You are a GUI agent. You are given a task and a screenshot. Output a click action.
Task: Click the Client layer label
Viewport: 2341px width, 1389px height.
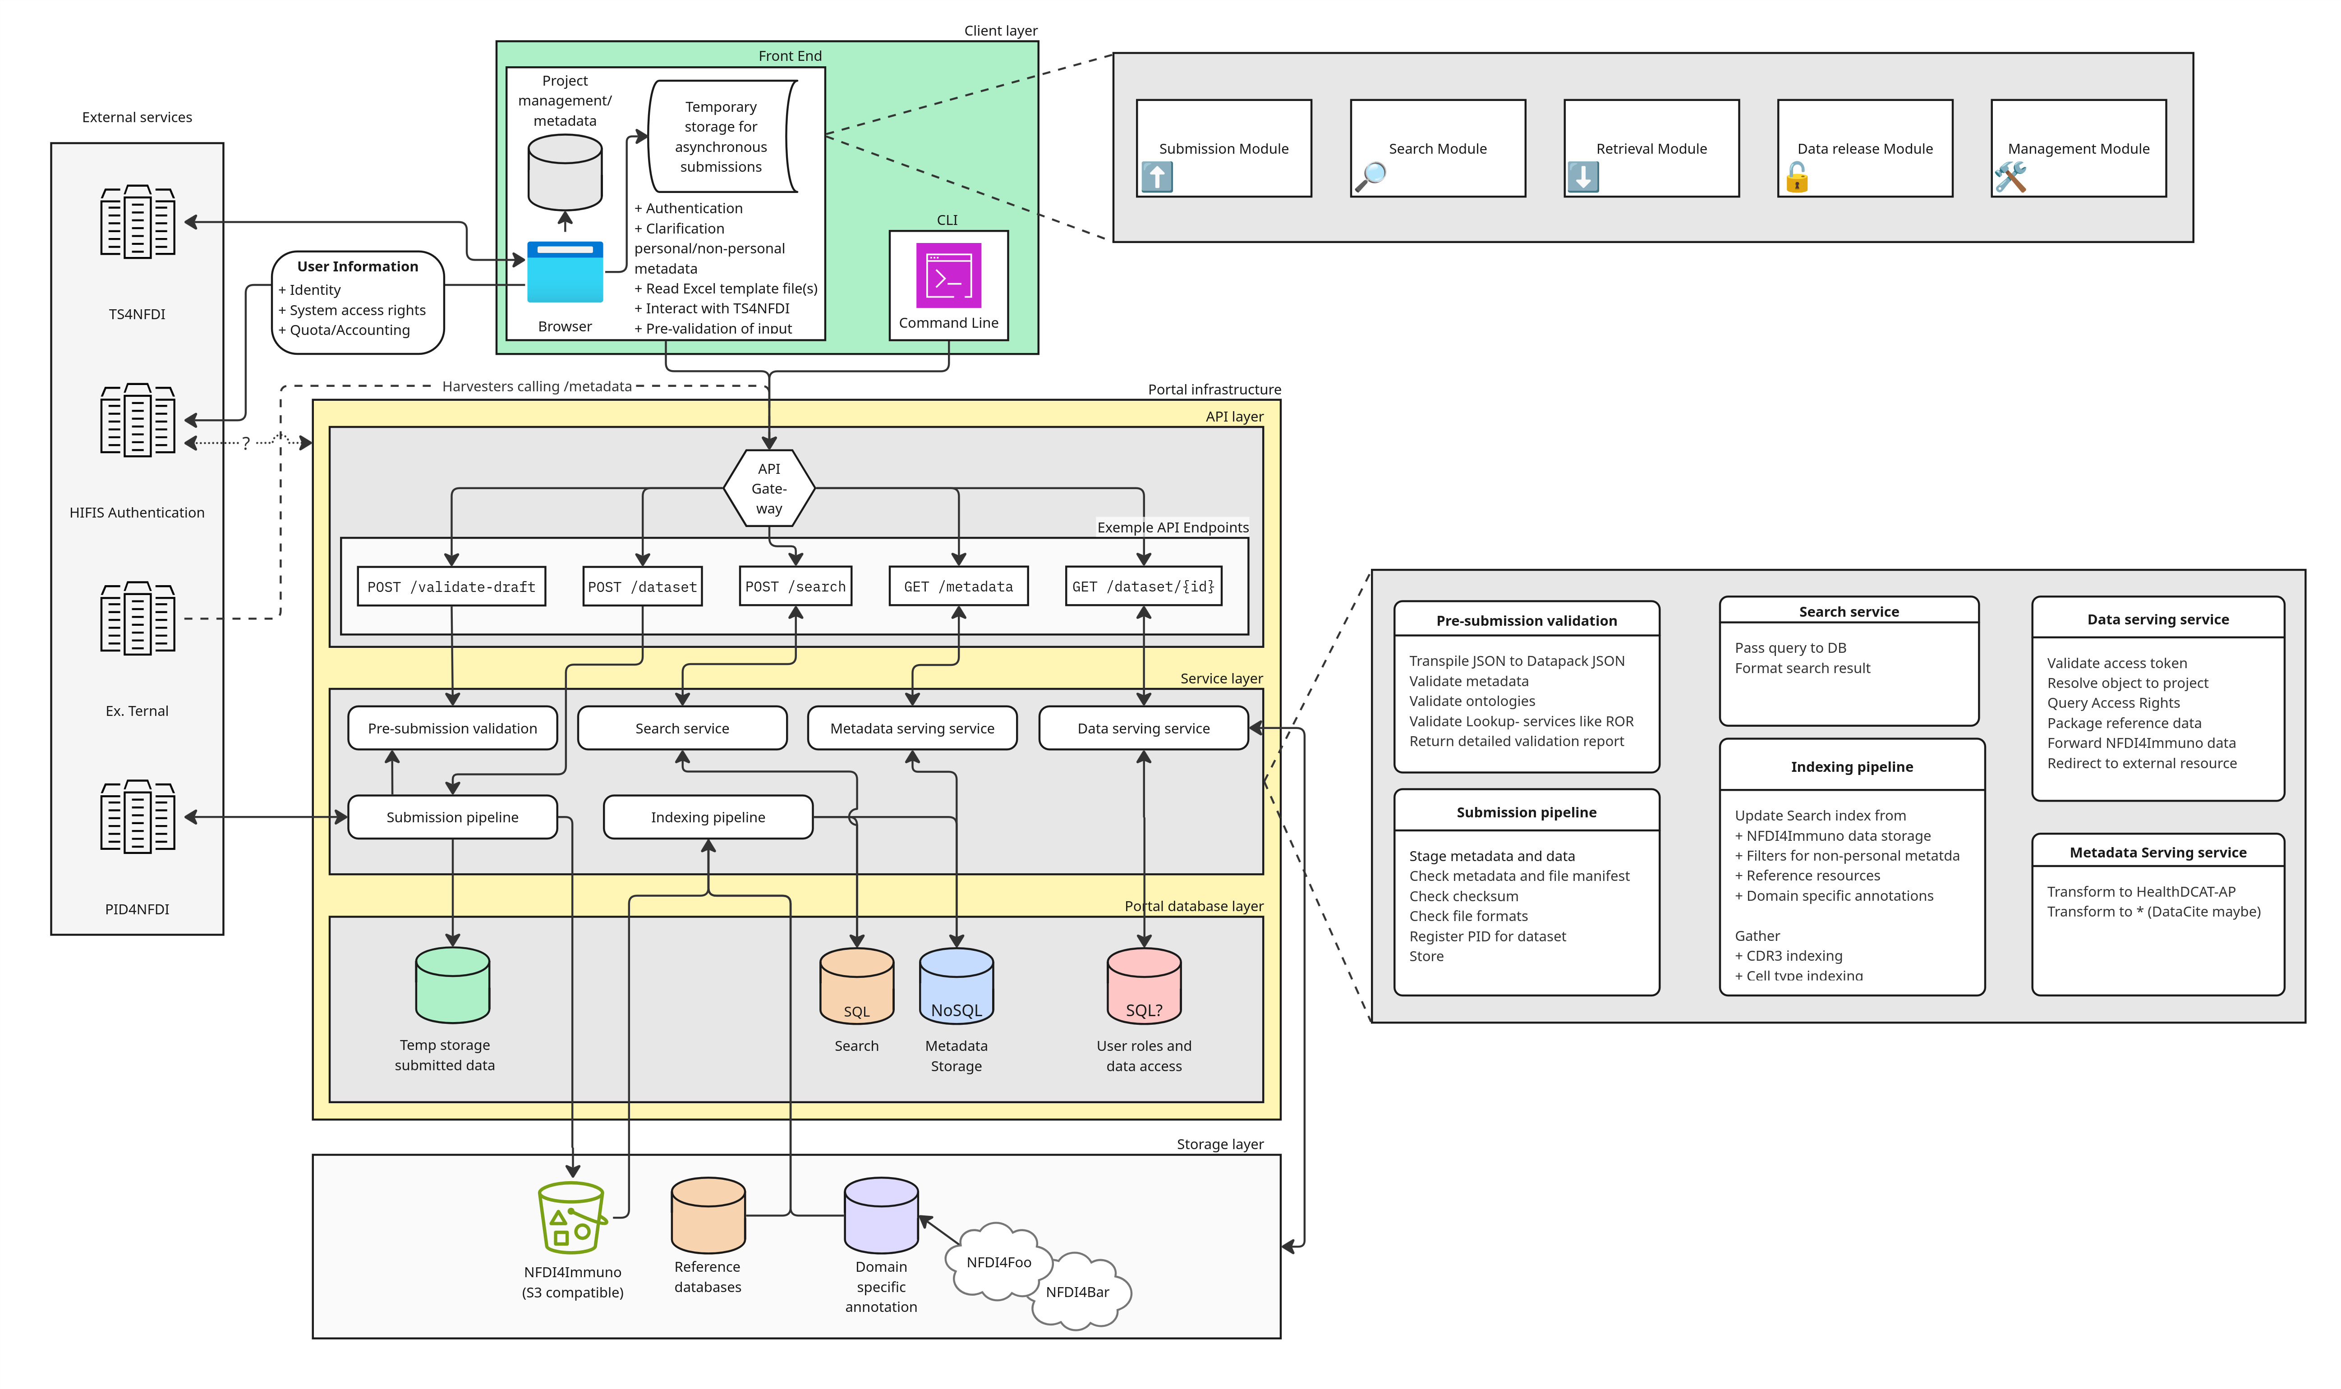point(1001,31)
